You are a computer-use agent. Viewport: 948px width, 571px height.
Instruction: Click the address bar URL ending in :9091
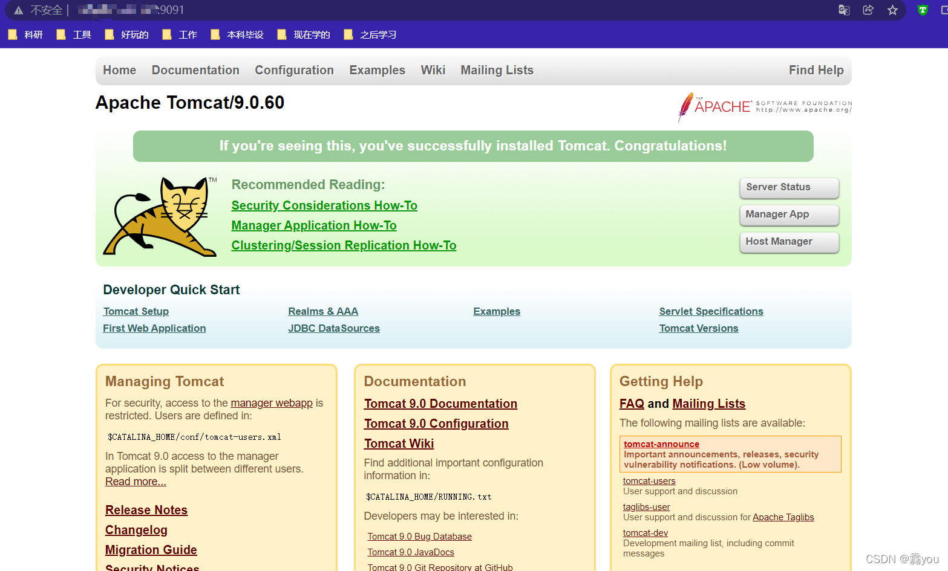click(131, 10)
